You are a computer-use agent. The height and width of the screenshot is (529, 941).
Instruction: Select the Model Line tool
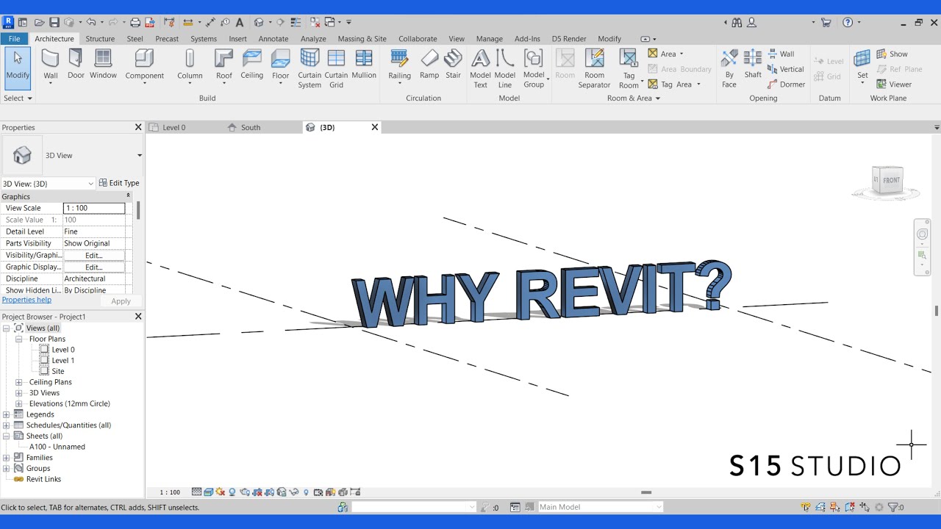click(x=505, y=68)
